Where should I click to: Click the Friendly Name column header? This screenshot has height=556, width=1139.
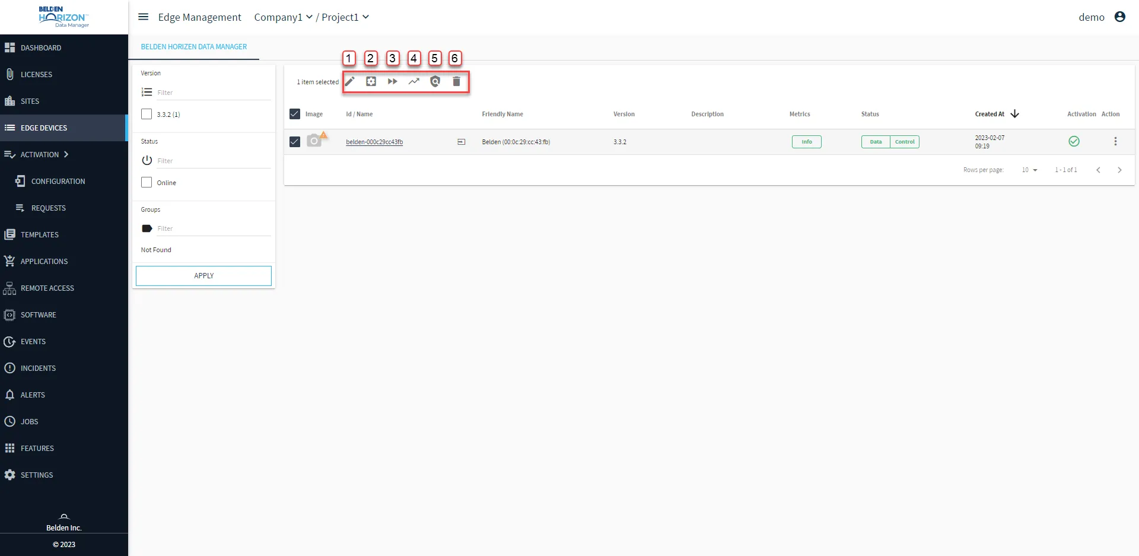(x=502, y=114)
